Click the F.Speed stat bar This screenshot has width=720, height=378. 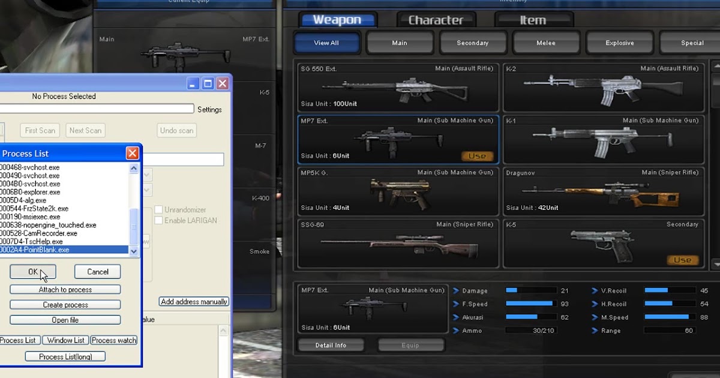pos(532,304)
